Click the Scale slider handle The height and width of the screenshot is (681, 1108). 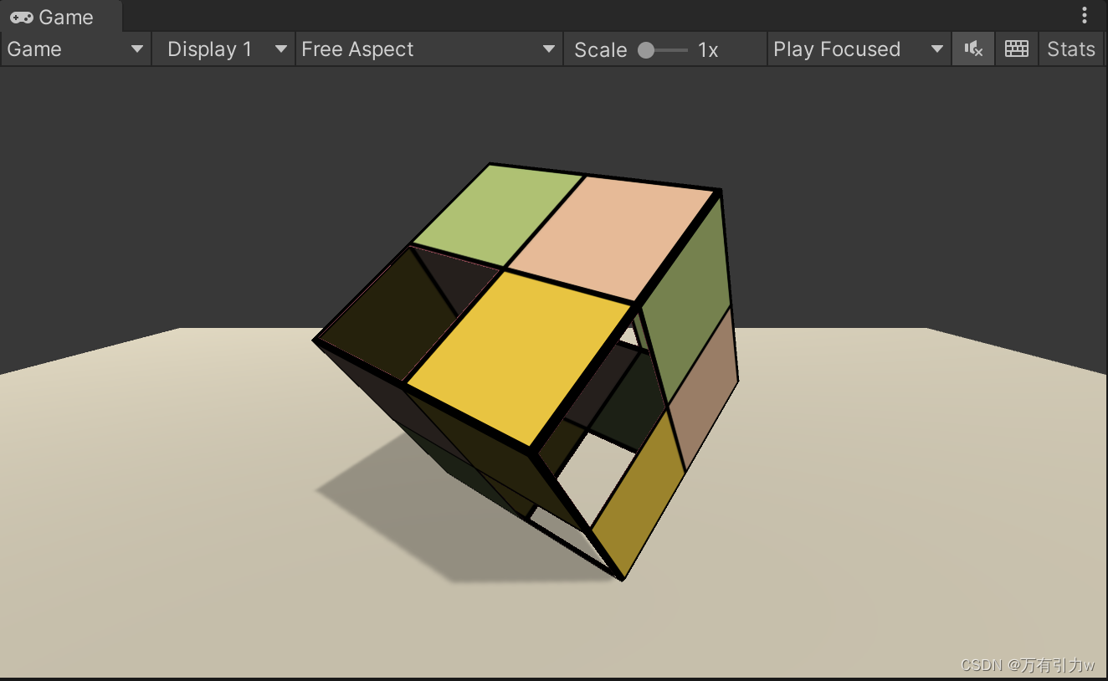point(646,50)
